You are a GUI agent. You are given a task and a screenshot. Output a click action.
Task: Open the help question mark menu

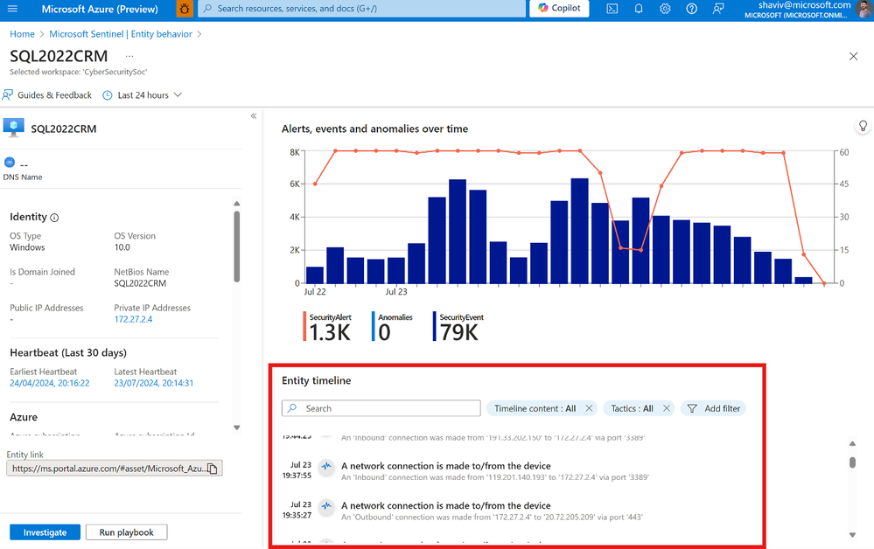(692, 9)
